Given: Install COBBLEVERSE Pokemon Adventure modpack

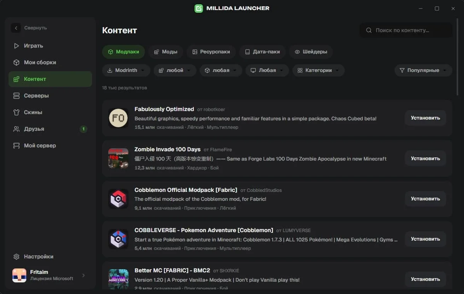Looking at the screenshot, I should pos(425,239).
